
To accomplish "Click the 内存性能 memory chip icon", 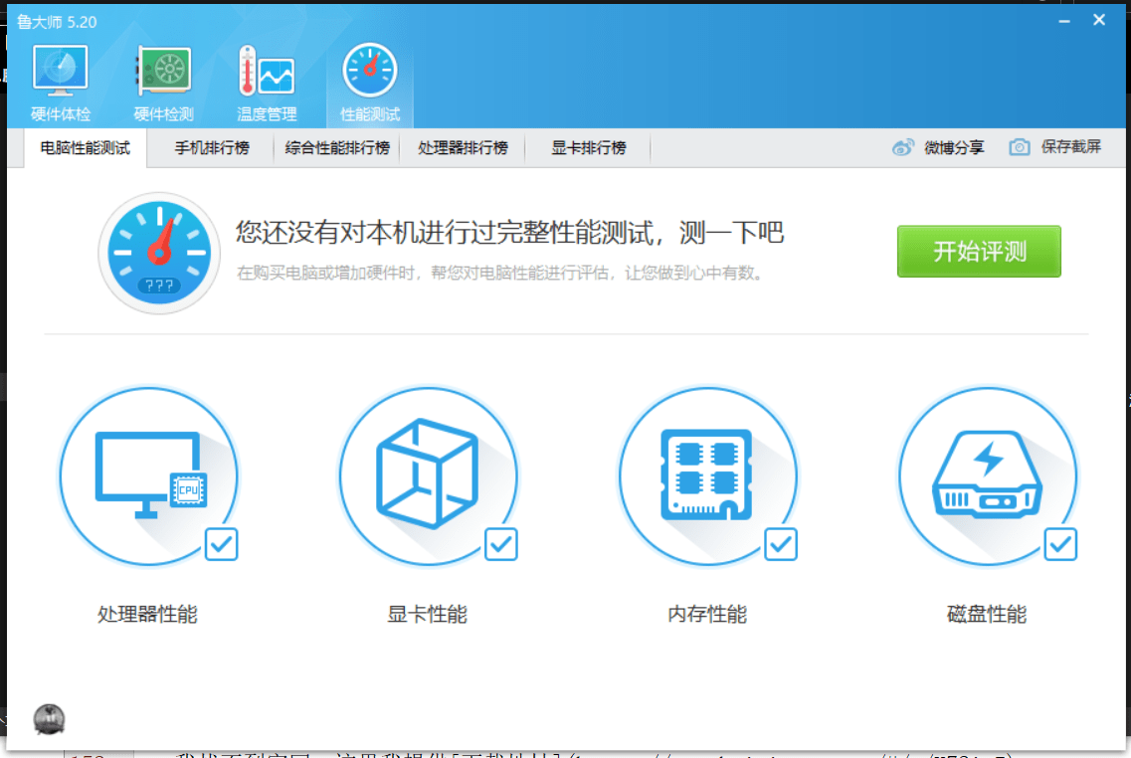I will coord(707,474).
